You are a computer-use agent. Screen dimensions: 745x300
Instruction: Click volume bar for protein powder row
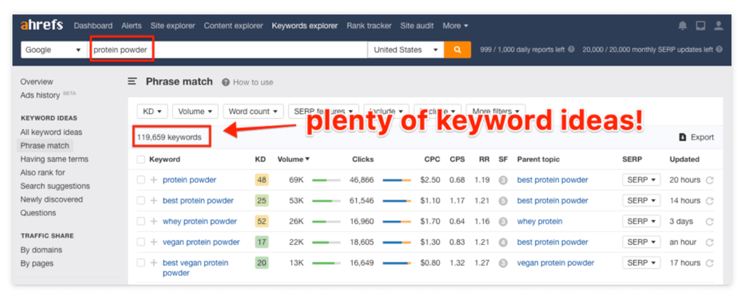pos(326,180)
